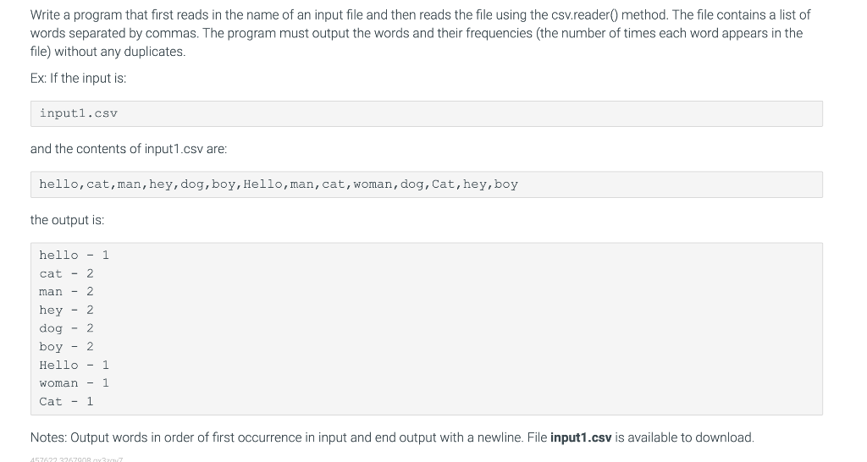The height and width of the screenshot is (462, 867).
Task: Select the "boy - 2" output line
Action: (x=66, y=347)
